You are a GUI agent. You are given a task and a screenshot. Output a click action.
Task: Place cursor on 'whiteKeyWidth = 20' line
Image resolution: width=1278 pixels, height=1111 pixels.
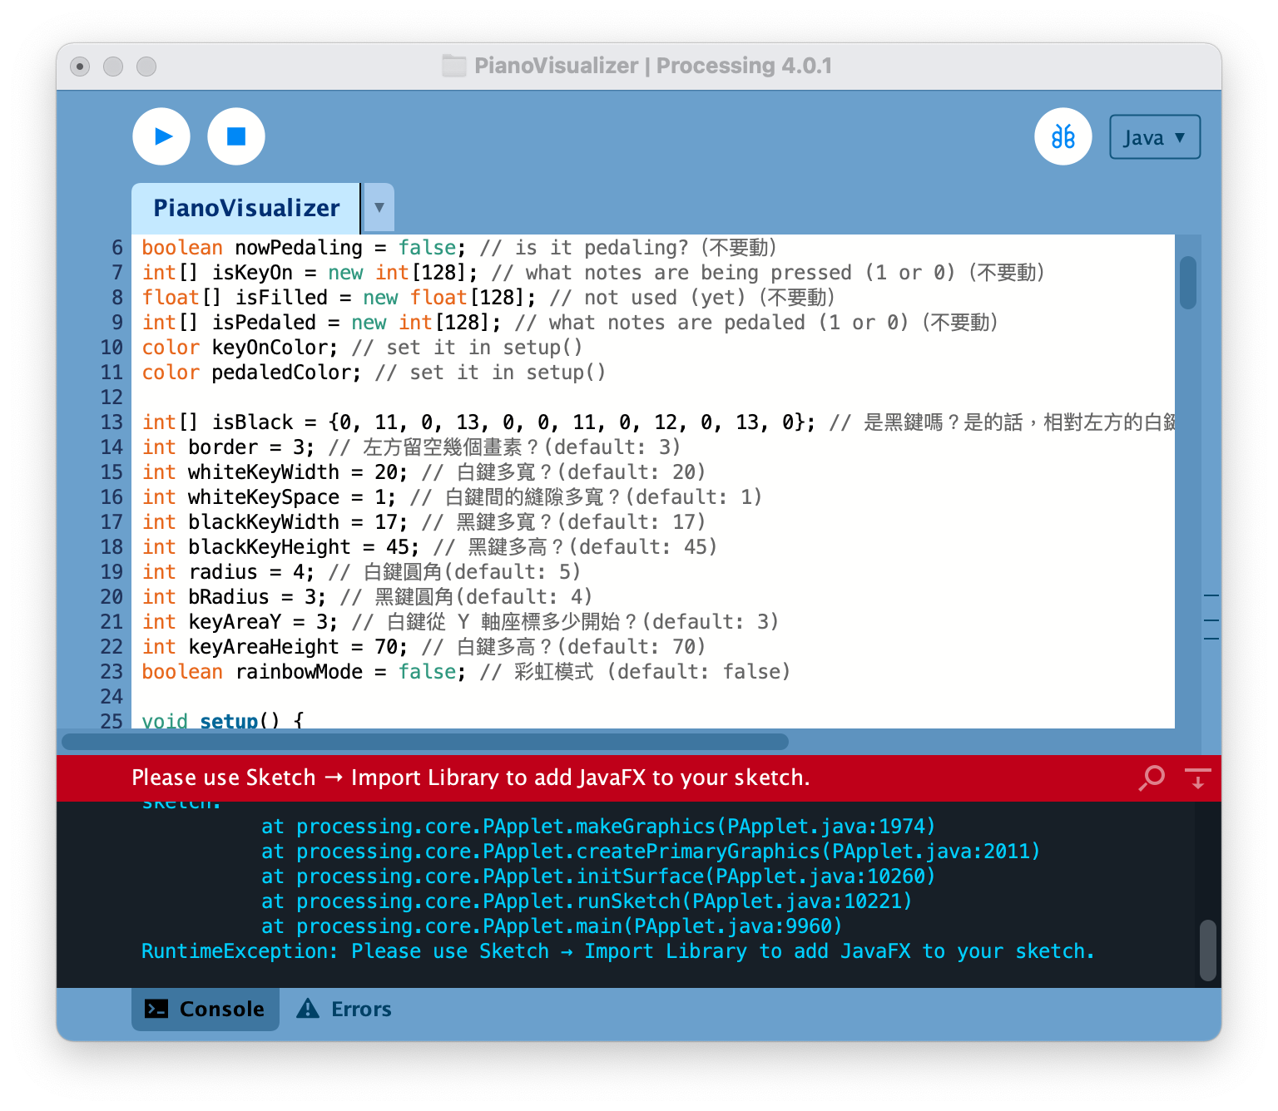424,472
